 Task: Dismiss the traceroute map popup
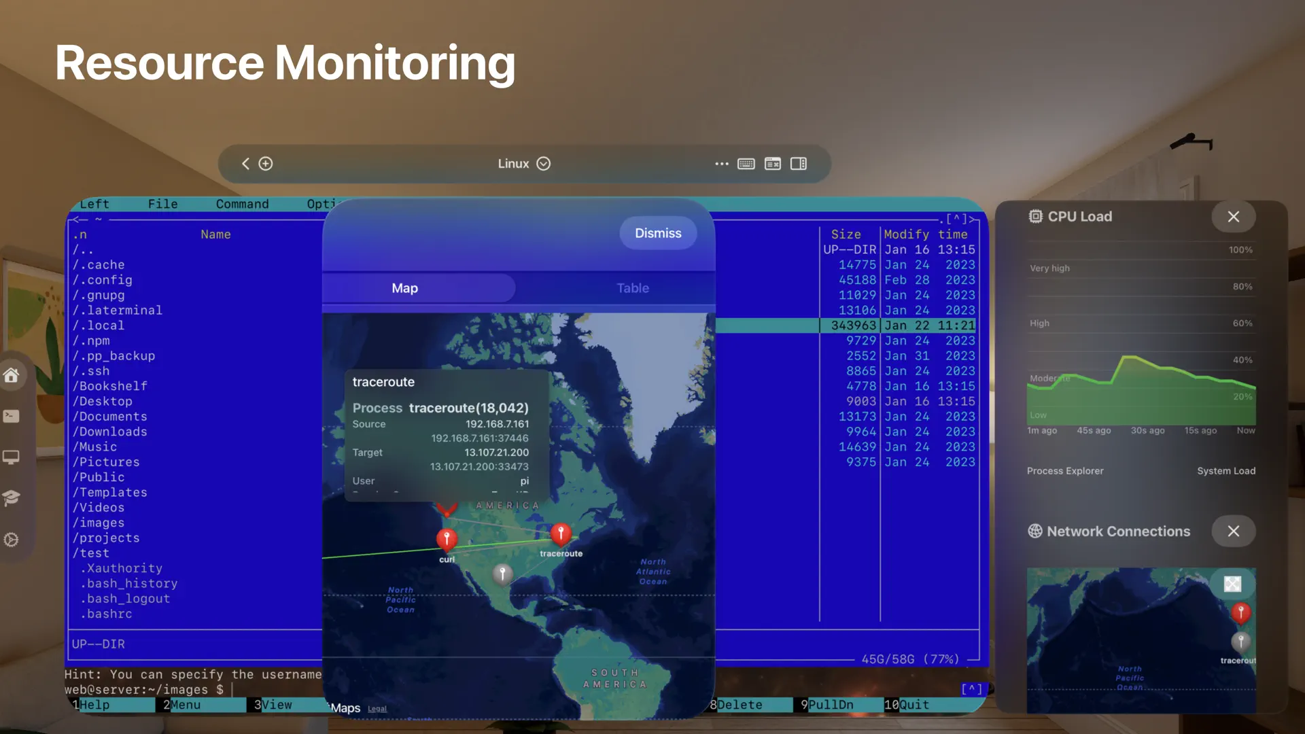pyautogui.click(x=657, y=232)
